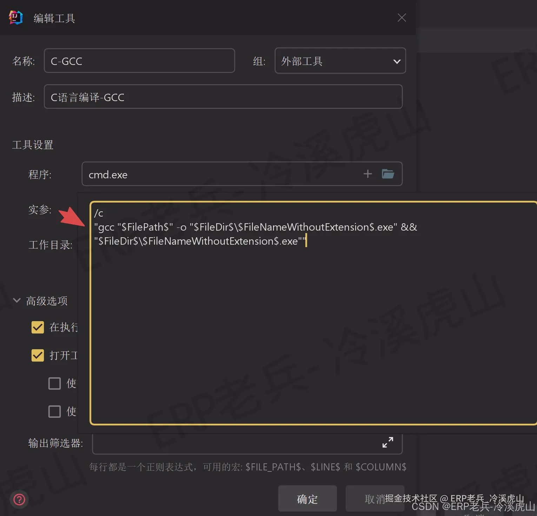The image size is (537, 516).
Task: Close the 编辑工具 dialog
Action: (402, 17)
